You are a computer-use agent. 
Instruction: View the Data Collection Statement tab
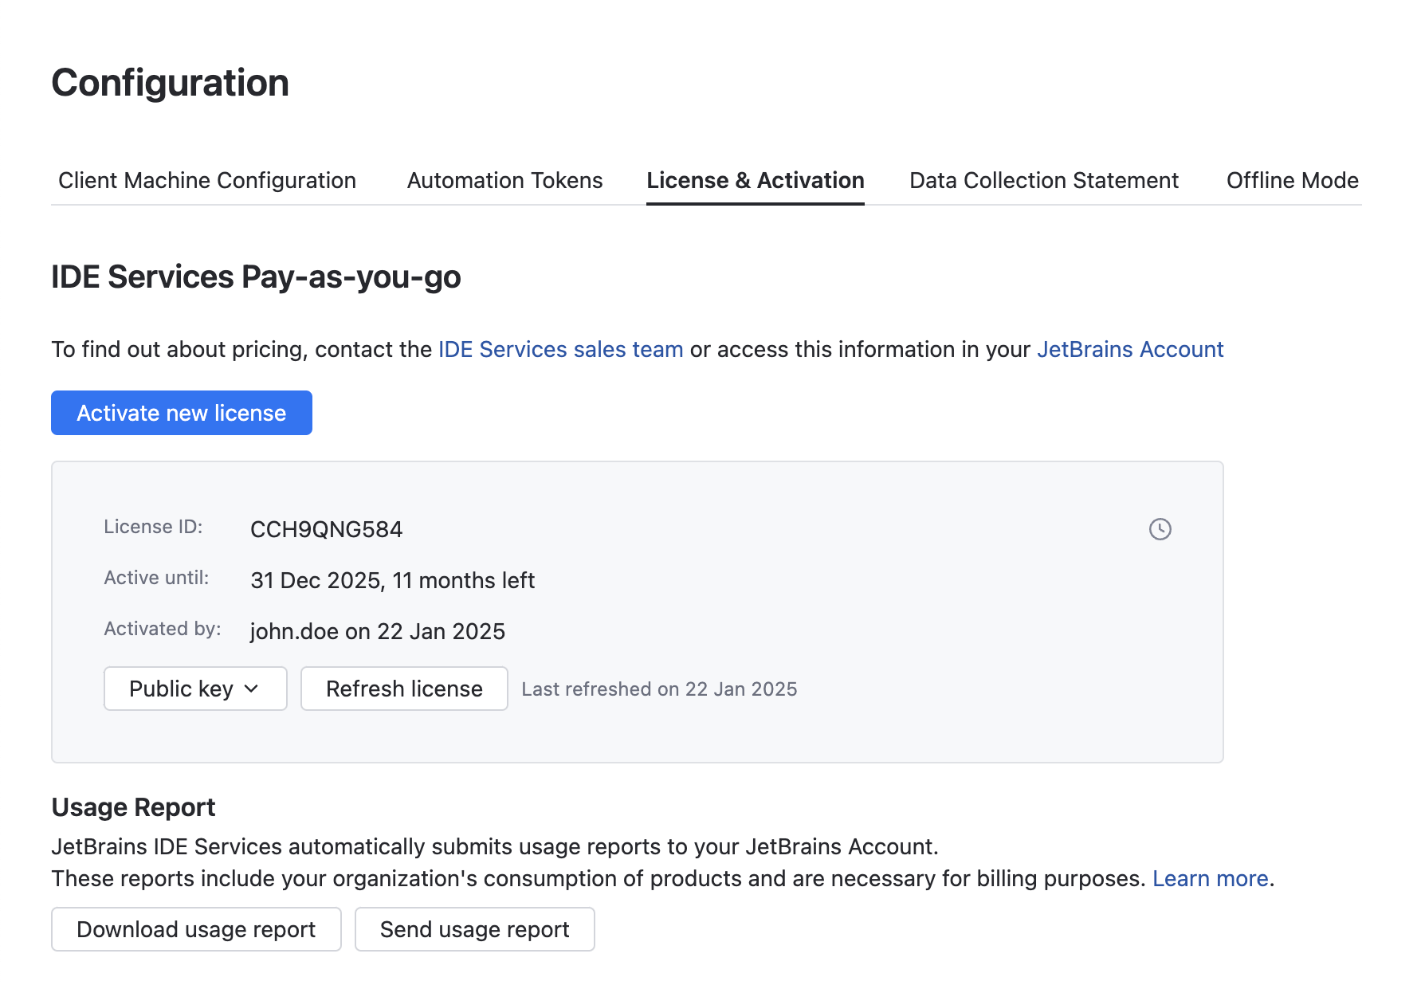[x=1044, y=180]
